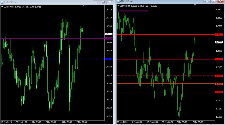
Task: Click the orange 1.2000 price level label
Action: click(x=219, y=84)
